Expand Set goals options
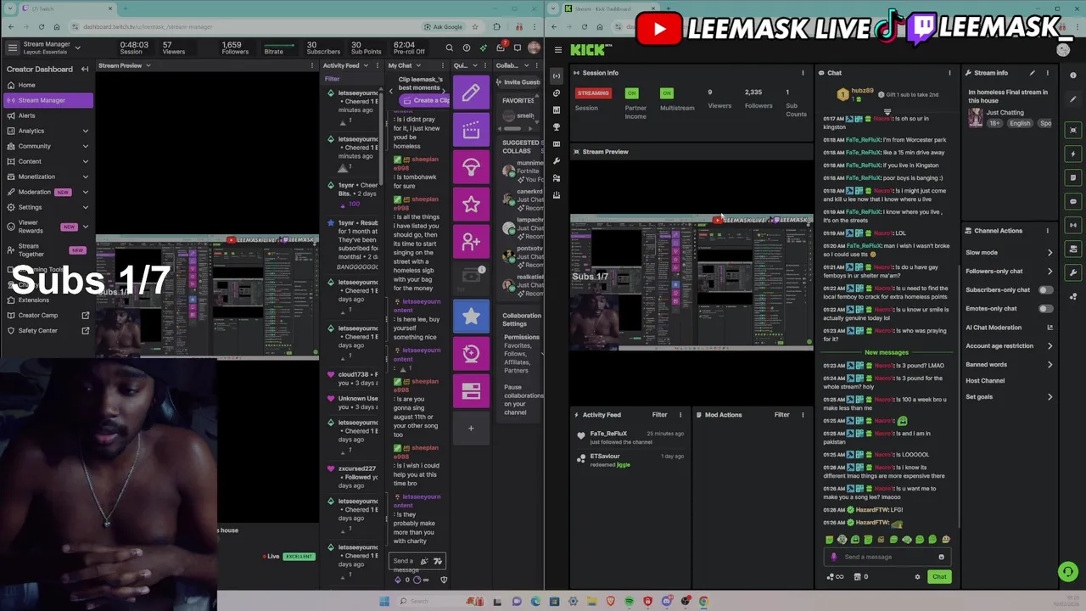This screenshot has height=611, width=1086. [x=1050, y=397]
